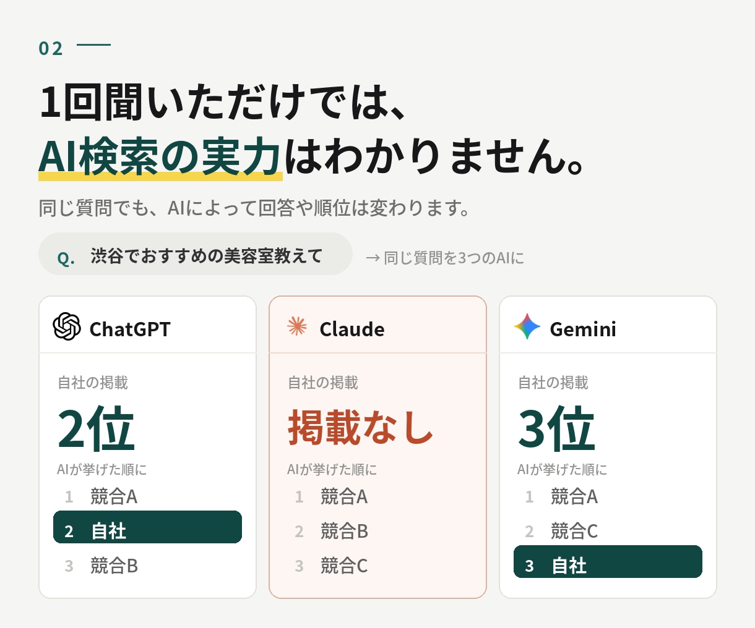Click "競合A" row in Gemini card
755x628 pixels.
coord(608,496)
